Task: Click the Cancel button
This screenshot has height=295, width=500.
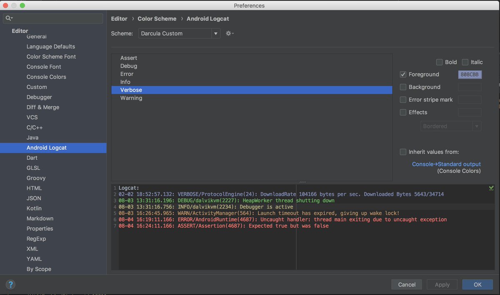Action: pyautogui.click(x=407, y=285)
